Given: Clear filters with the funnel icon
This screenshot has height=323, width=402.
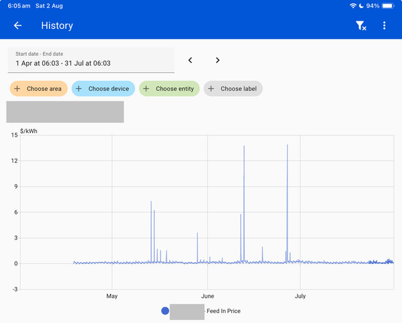Looking at the screenshot, I should click(361, 25).
